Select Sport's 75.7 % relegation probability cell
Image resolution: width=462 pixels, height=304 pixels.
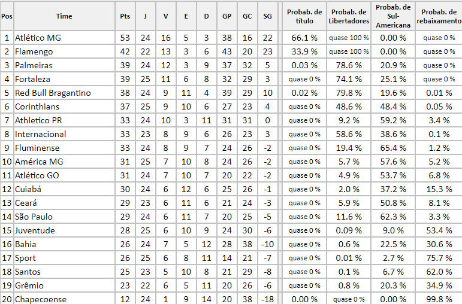click(439, 258)
